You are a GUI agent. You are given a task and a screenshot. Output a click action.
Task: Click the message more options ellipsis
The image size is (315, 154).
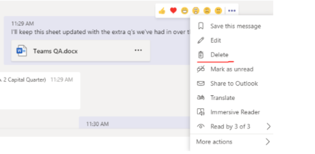coord(232,11)
